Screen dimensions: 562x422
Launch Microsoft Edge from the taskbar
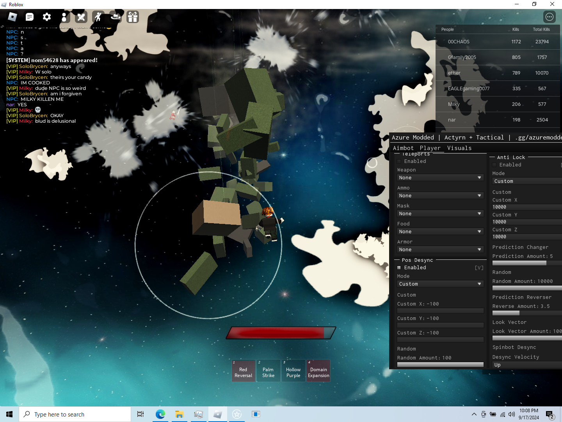coord(160,414)
